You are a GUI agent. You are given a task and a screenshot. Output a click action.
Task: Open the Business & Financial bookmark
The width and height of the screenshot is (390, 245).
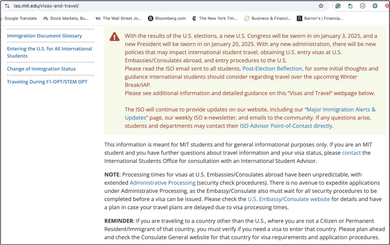(268, 18)
